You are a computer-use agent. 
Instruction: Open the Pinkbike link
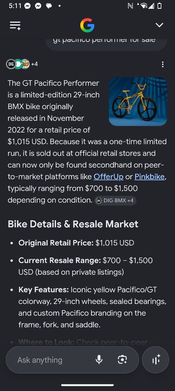click(150, 177)
